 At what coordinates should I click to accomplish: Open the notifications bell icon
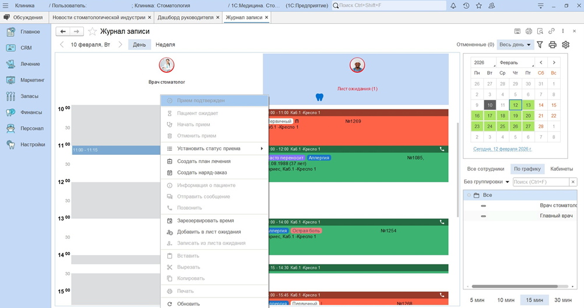(x=453, y=5)
